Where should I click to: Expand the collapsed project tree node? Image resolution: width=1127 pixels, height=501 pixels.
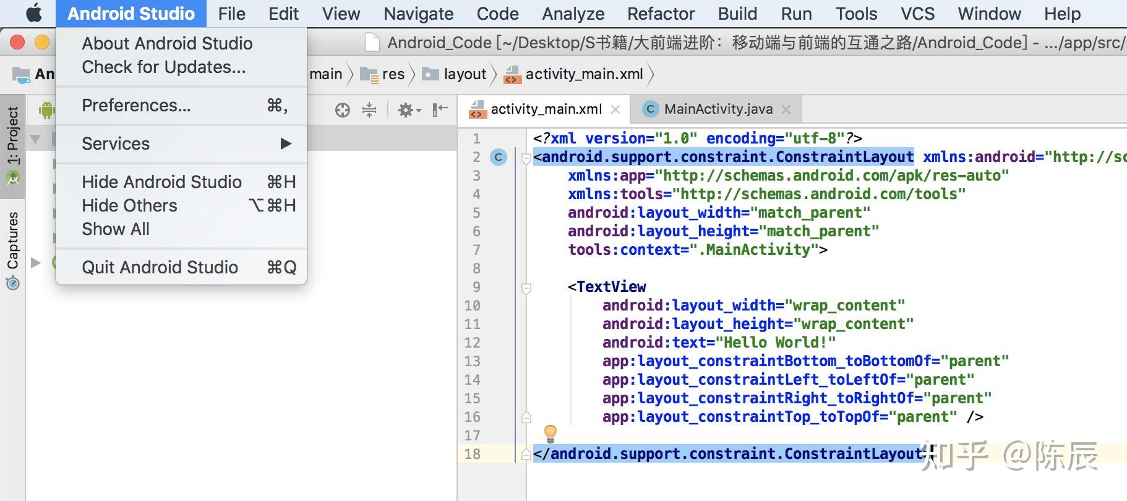point(36,262)
